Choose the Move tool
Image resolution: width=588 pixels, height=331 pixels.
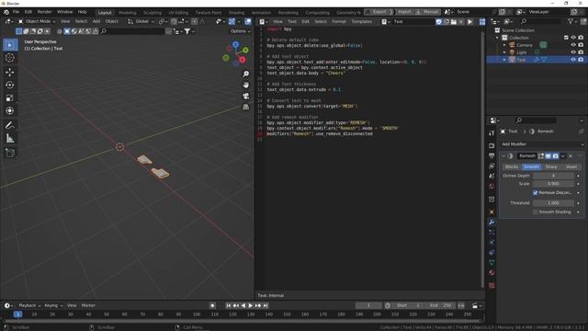[10, 72]
